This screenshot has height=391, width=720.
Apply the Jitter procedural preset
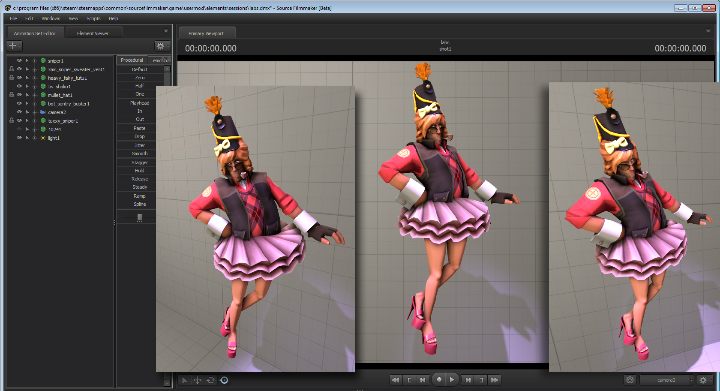pos(140,145)
